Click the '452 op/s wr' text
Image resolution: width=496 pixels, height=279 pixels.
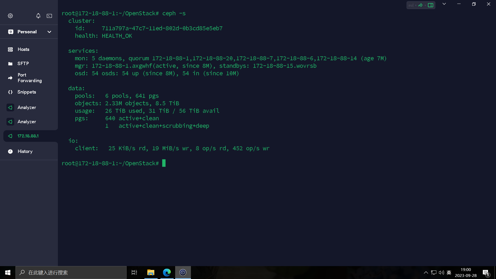pyautogui.click(x=251, y=148)
